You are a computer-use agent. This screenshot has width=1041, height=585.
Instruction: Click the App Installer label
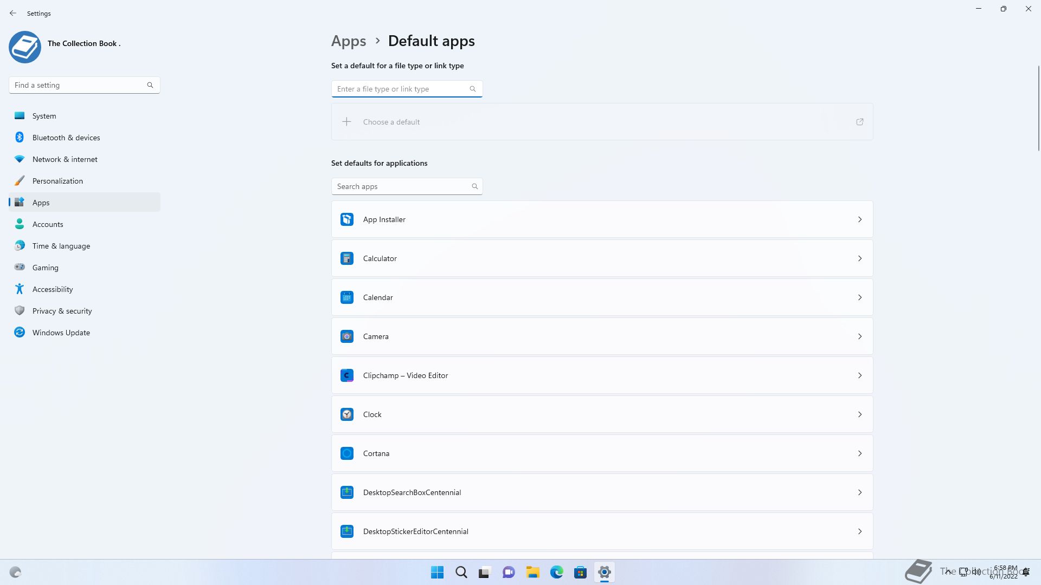[x=384, y=219]
